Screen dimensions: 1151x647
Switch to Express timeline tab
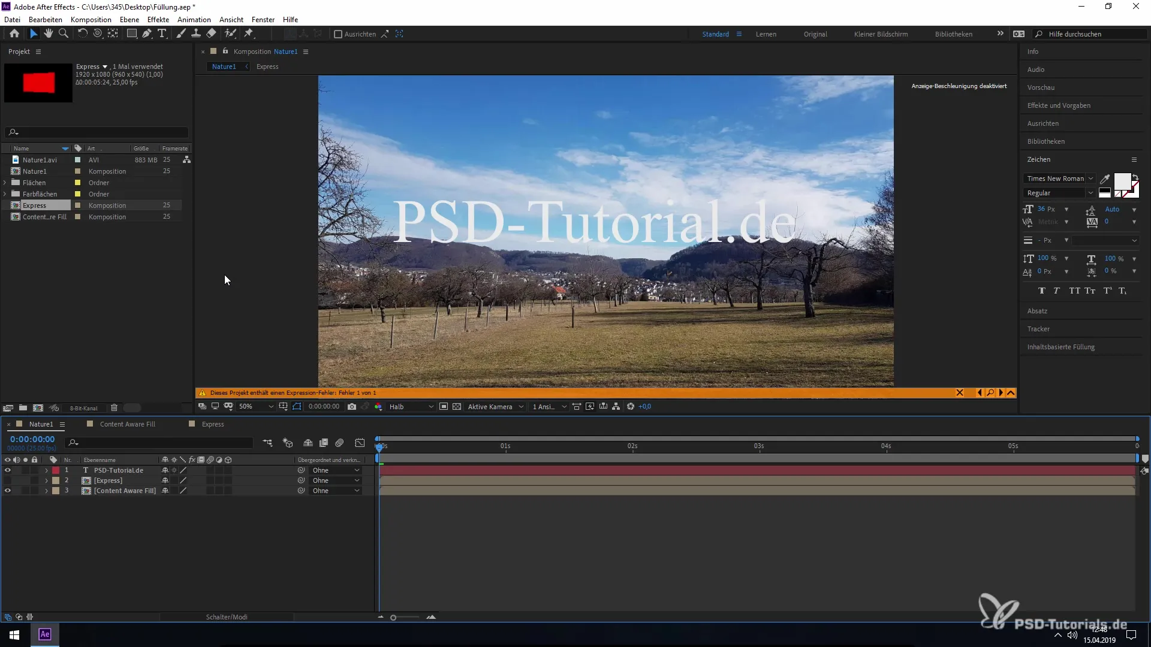(213, 424)
